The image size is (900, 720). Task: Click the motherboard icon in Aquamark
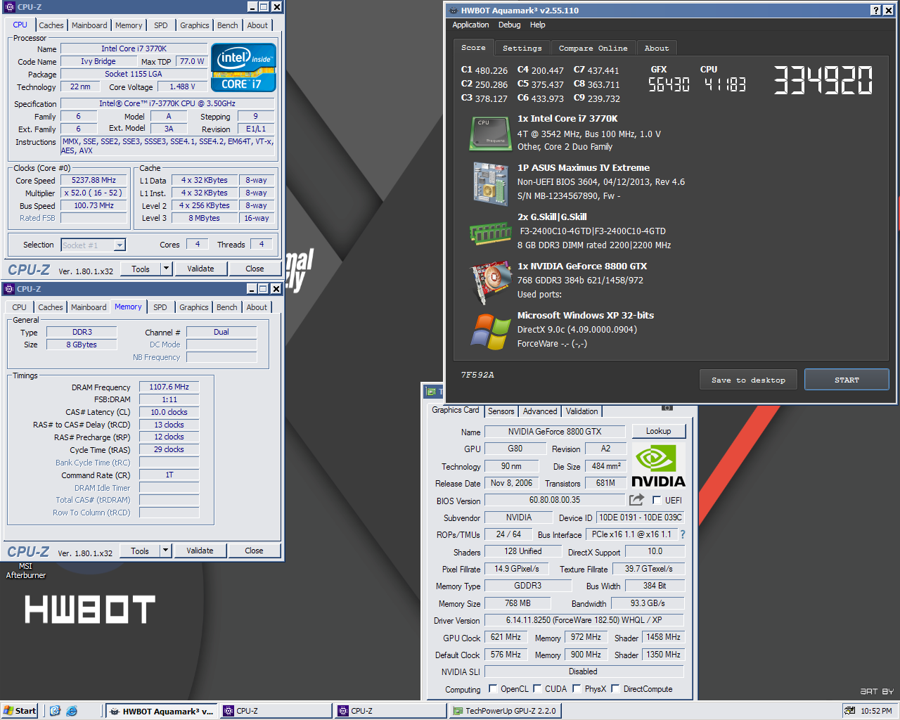pyautogui.click(x=490, y=183)
